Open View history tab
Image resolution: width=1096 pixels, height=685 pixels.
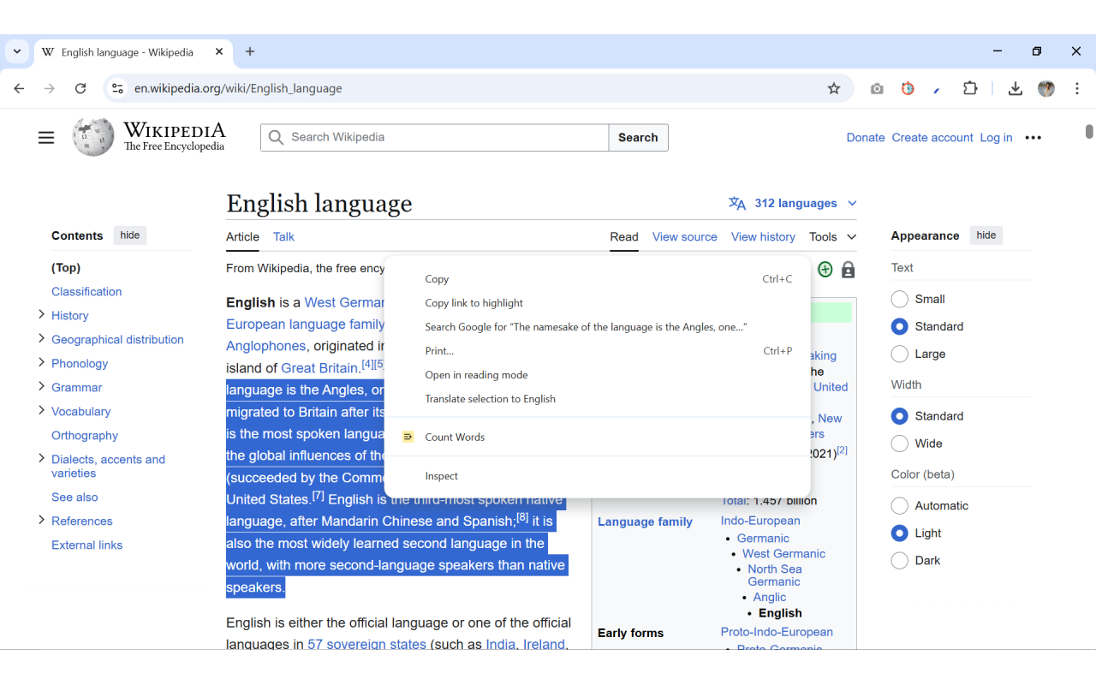(763, 236)
